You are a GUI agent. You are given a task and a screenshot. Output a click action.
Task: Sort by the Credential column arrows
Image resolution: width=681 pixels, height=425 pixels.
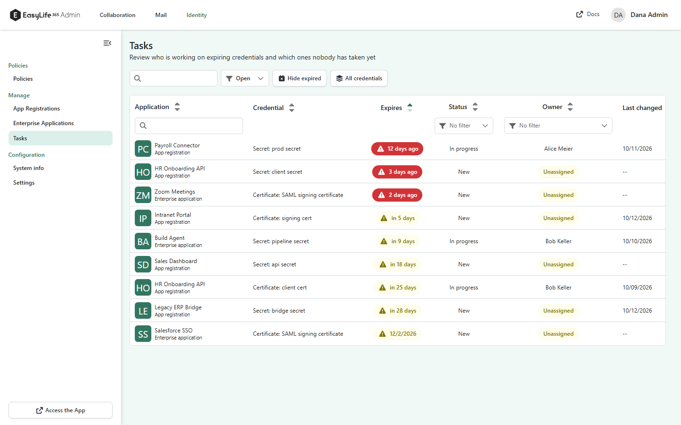(x=292, y=108)
